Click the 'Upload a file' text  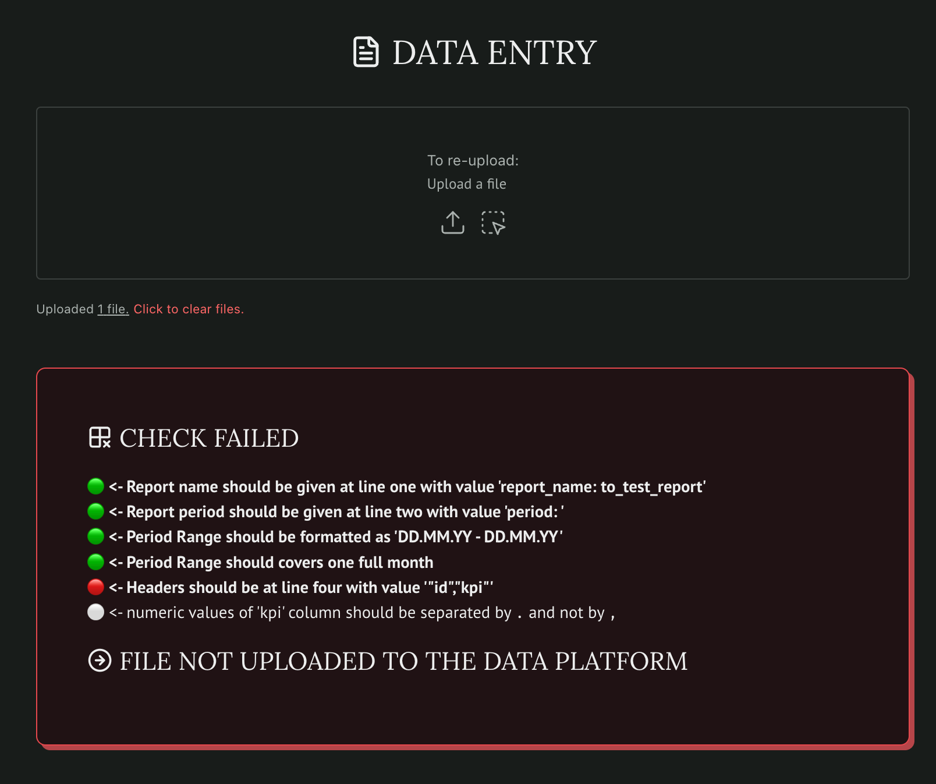[466, 184]
